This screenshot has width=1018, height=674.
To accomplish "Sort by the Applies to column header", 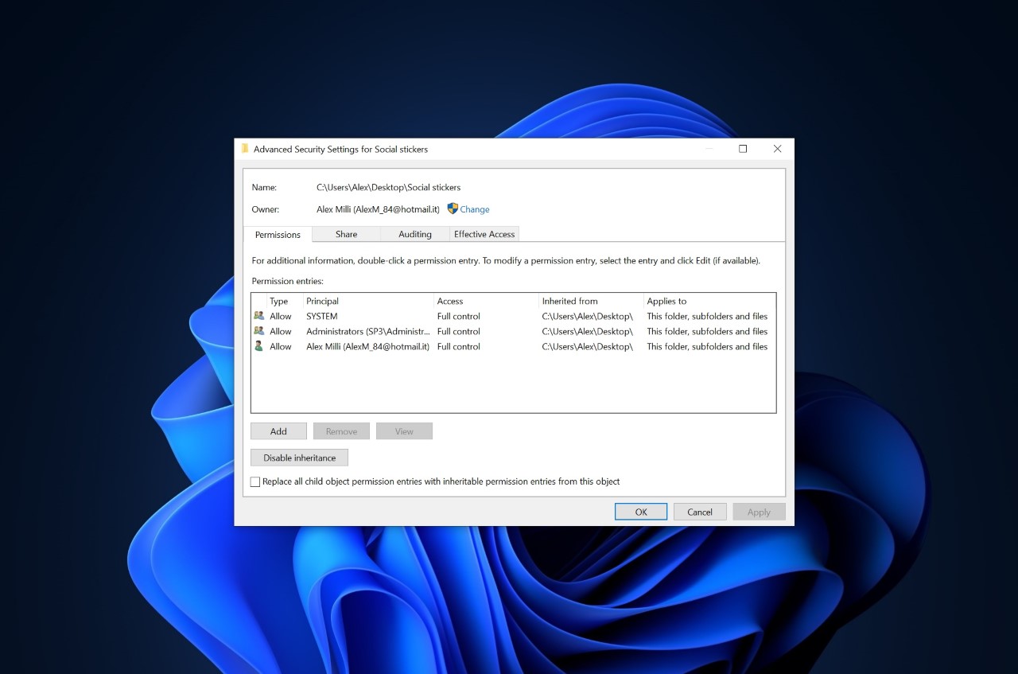I will click(709, 301).
